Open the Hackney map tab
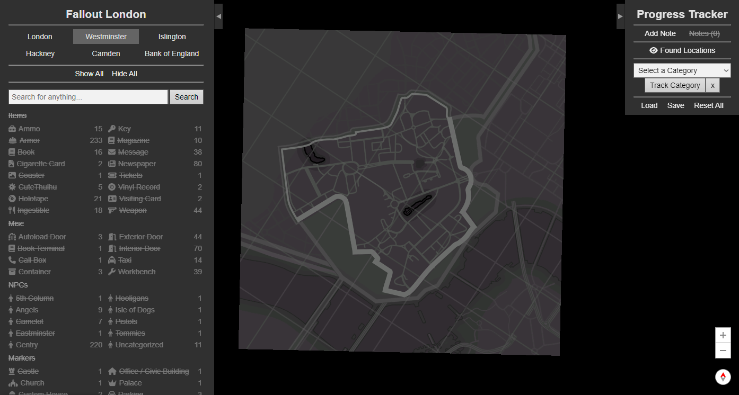739x395 pixels. (40, 53)
